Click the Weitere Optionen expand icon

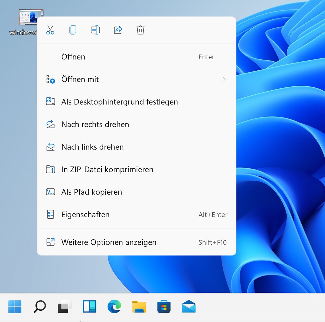click(x=50, y=242)
